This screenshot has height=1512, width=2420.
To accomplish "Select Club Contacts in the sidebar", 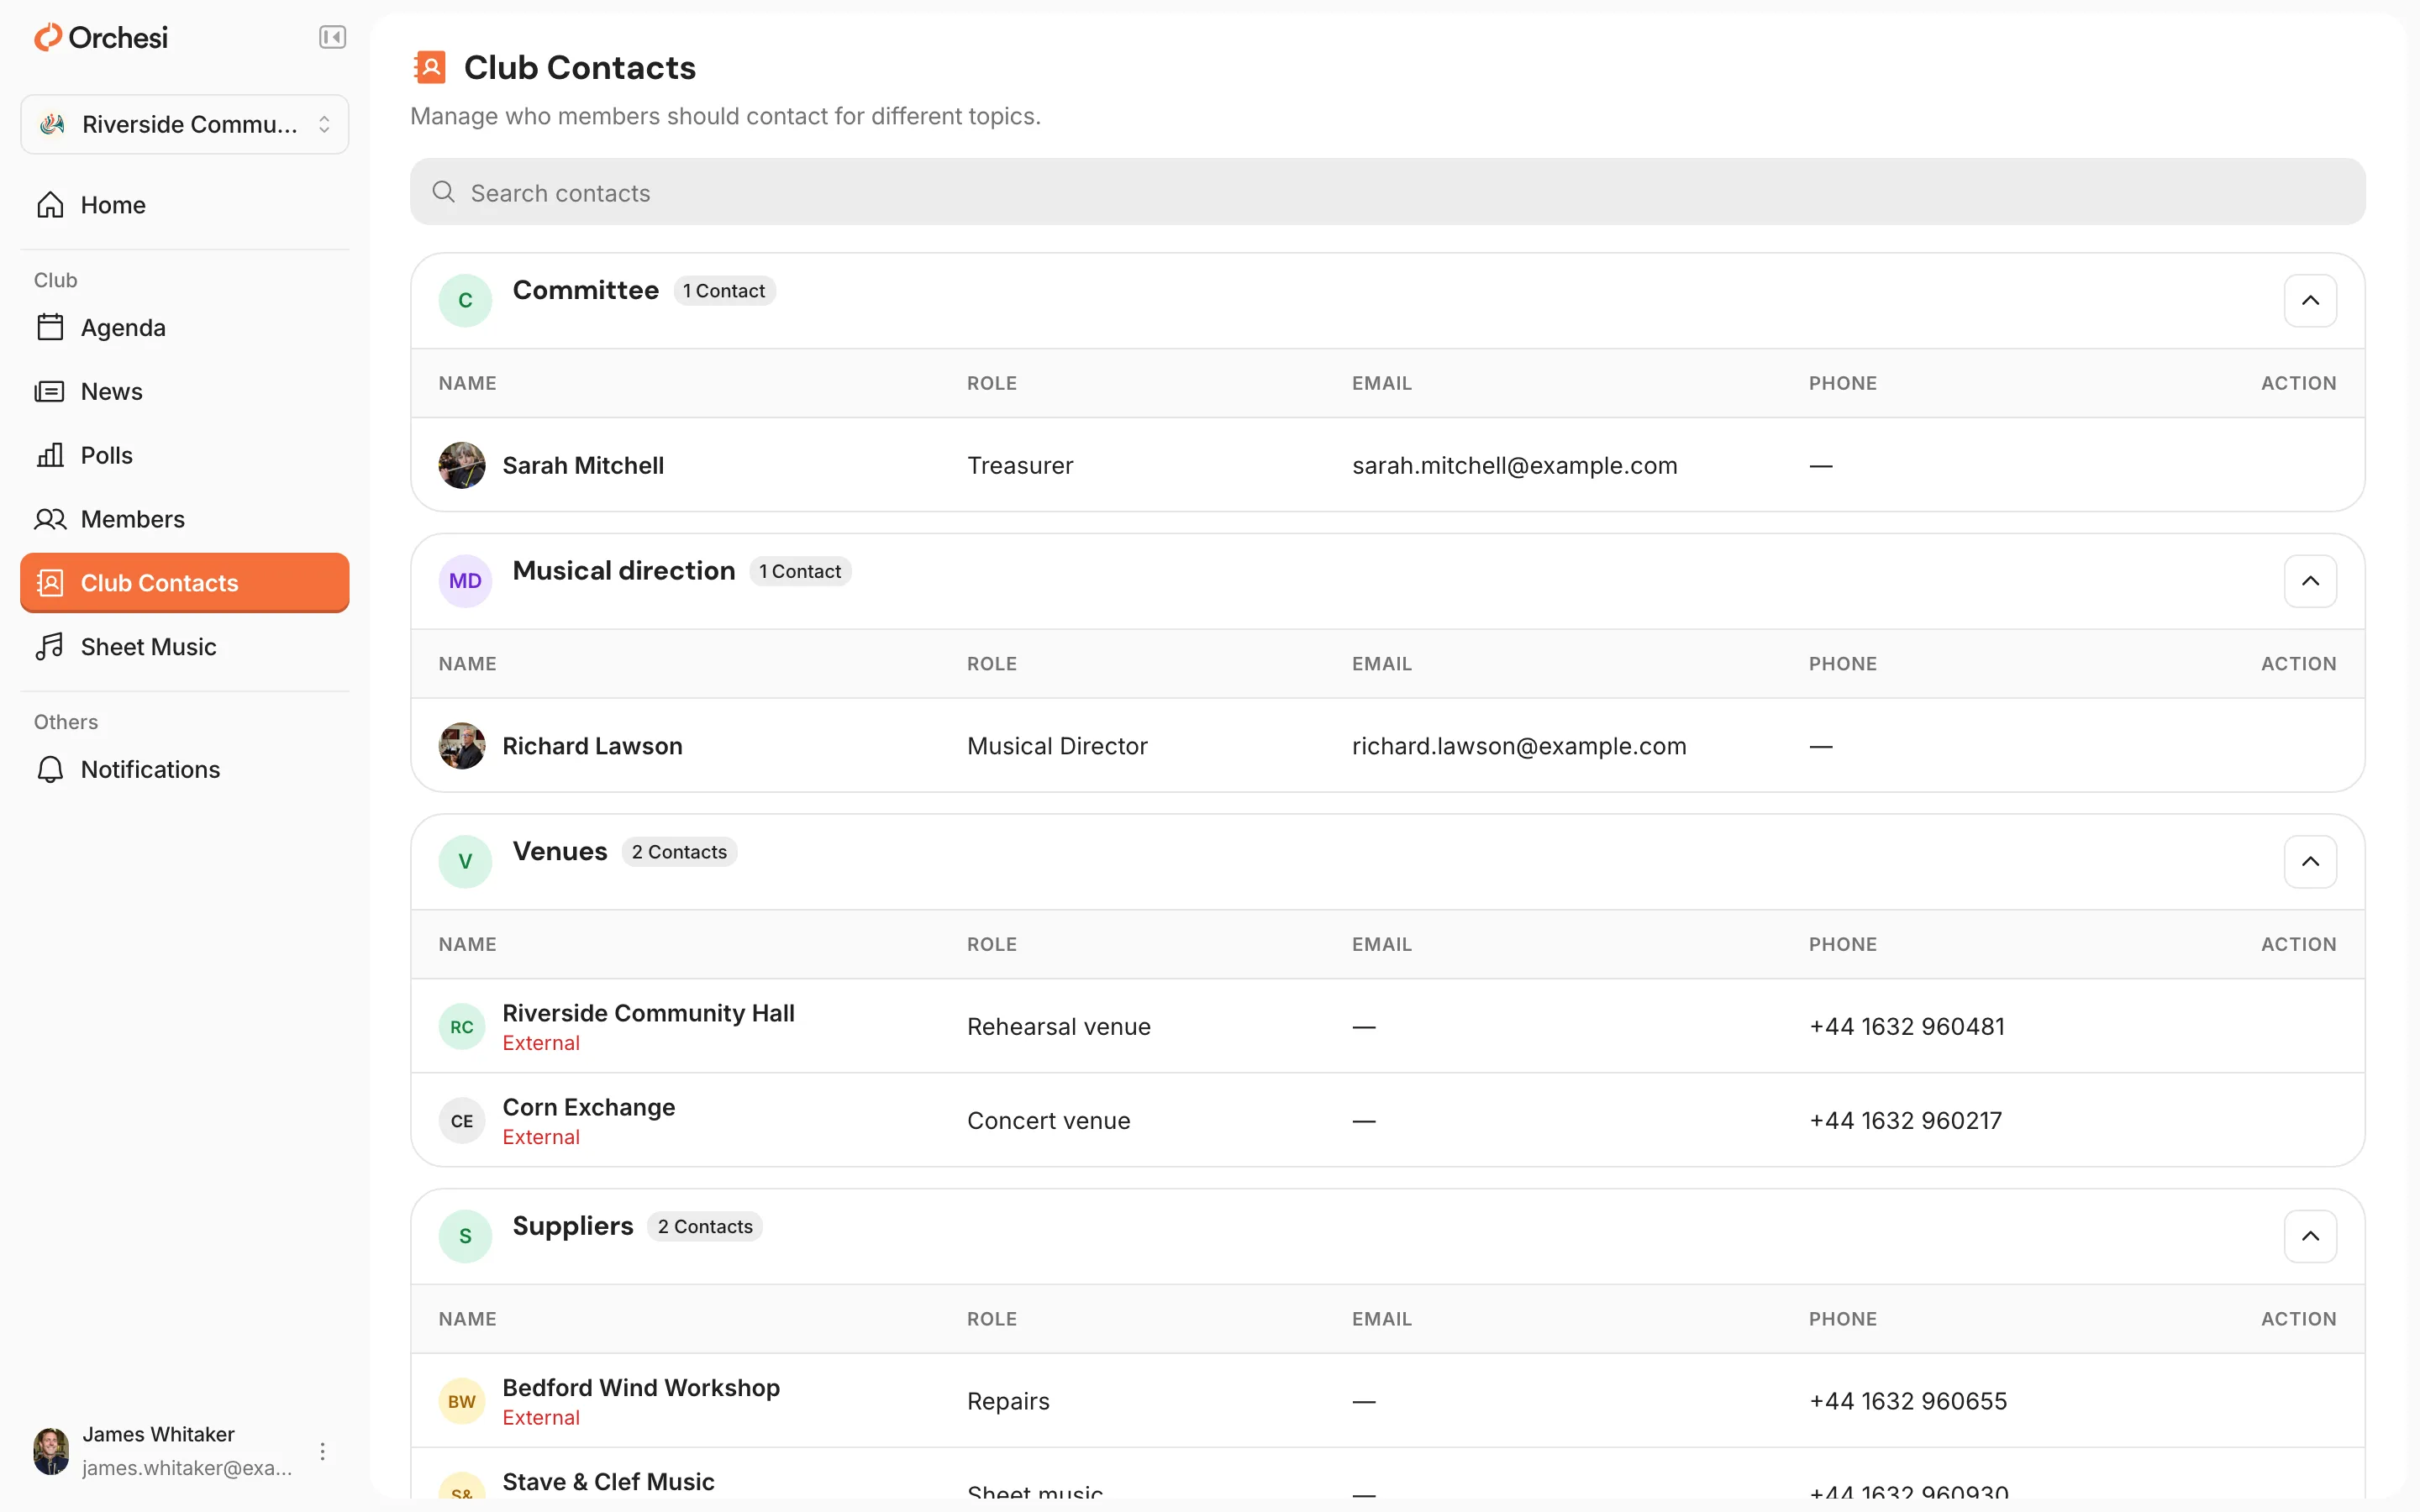I will pyautogui.click(x=185, y=583).
